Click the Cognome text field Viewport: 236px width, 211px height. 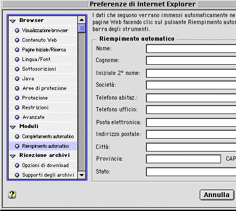click(191, 61)
